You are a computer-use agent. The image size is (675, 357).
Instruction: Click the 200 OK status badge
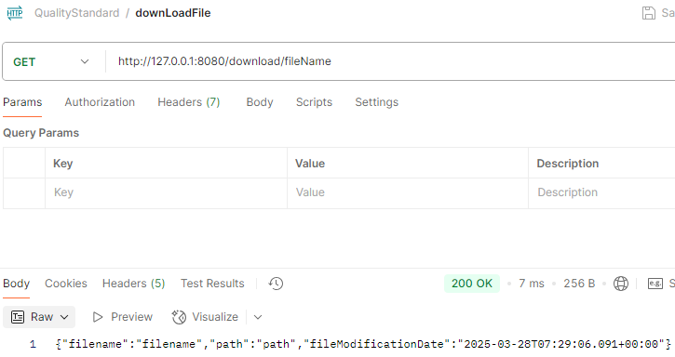pos(472,284)
